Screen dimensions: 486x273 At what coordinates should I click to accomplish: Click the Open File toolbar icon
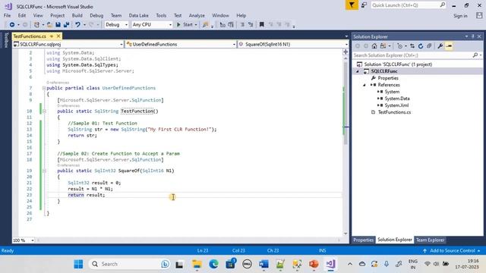[49, 24]
